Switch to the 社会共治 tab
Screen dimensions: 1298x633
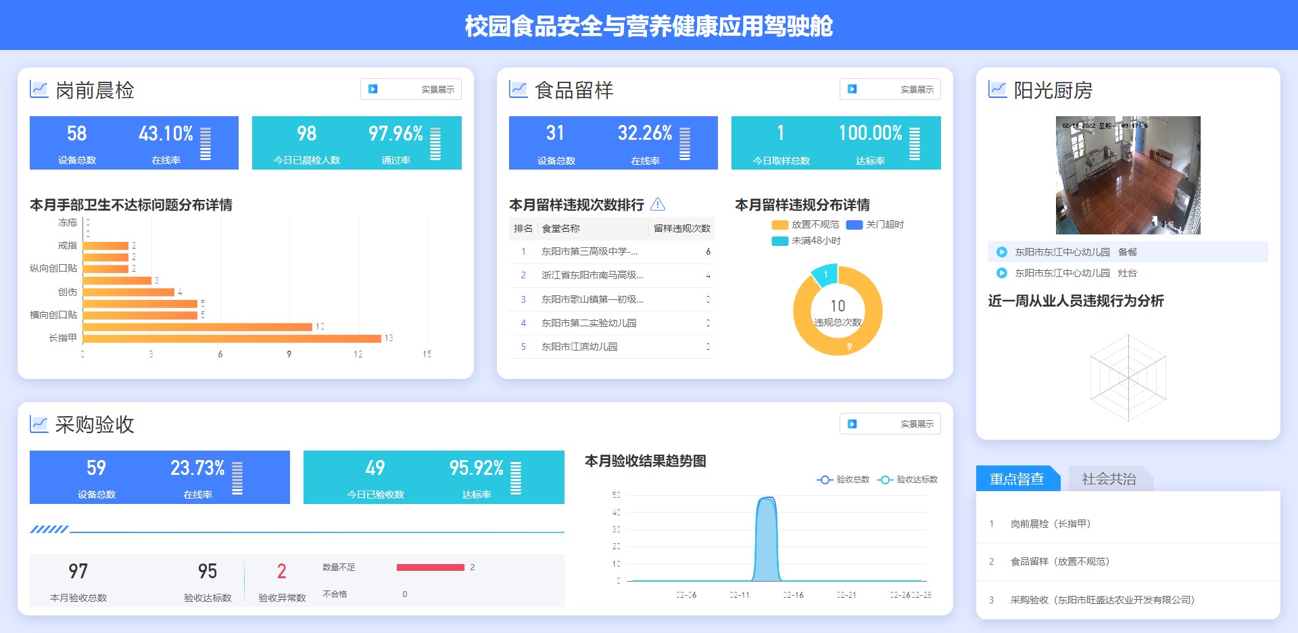pos(1109,479)
